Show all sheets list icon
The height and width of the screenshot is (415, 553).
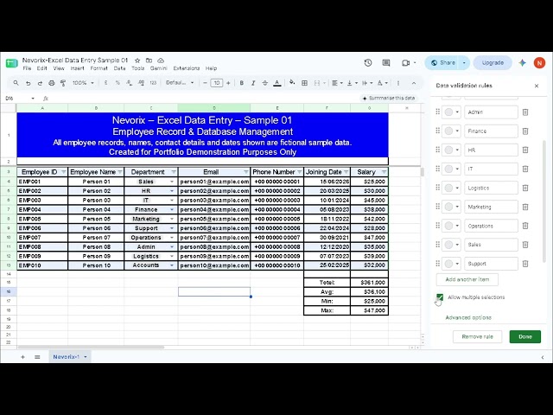click(37, 357)
